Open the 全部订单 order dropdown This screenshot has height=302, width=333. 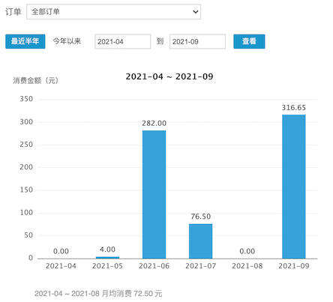113,11
